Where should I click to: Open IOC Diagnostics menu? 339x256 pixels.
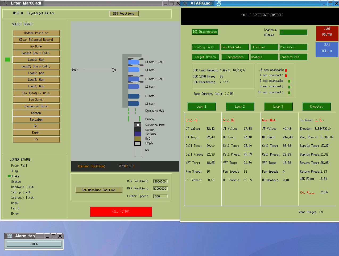tap(205, 32)
